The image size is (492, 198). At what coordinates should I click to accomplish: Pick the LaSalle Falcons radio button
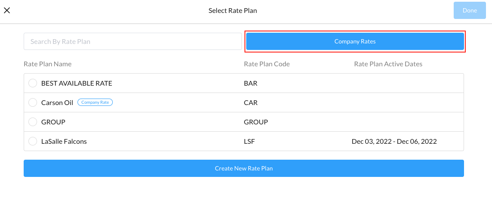[x=33, y=141]
